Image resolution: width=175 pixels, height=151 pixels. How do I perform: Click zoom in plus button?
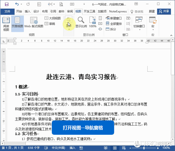(158, 148)
